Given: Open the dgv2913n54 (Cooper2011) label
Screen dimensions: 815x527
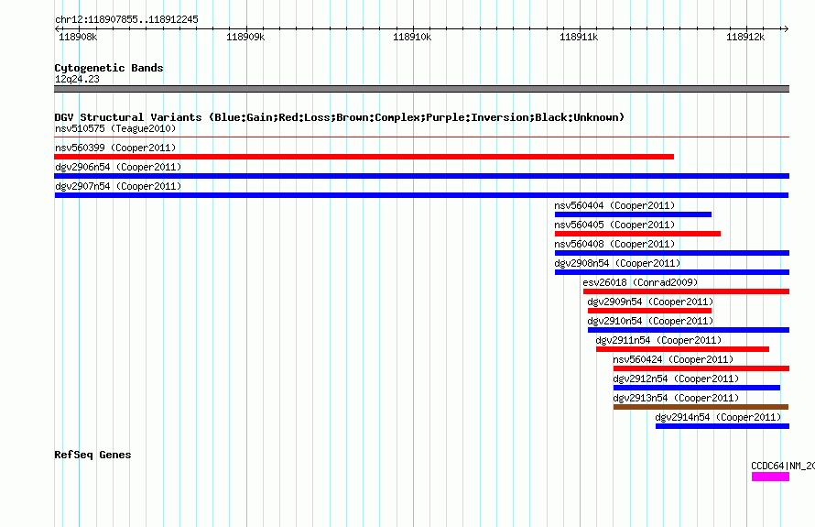Looking at the screenshot, I should click(676, 398).
